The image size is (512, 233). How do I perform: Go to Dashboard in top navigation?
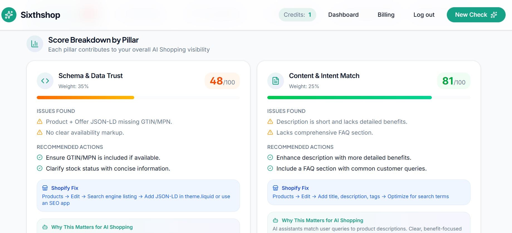coord(343,15)
